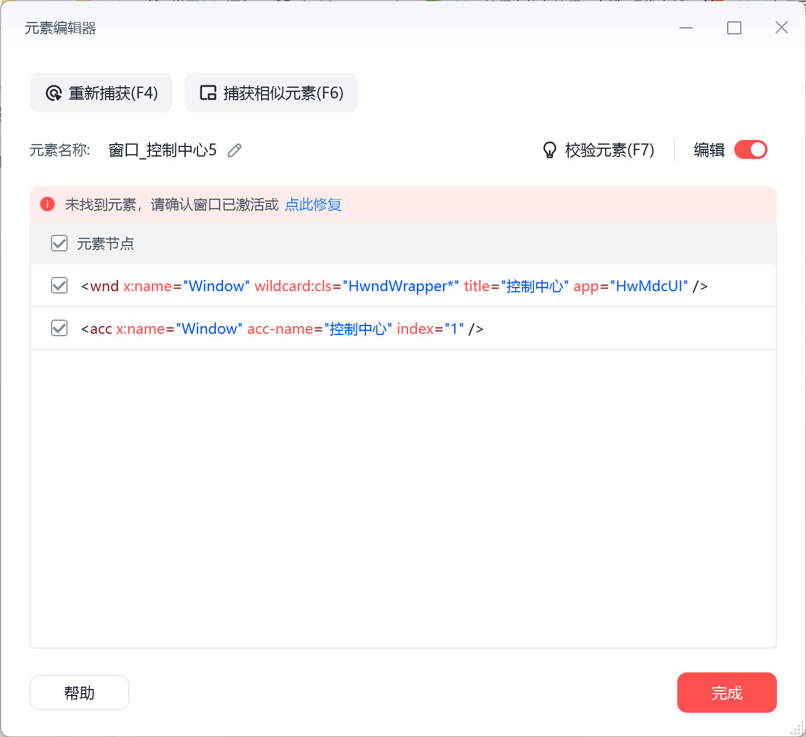Viewport: 806px width, 737px height.
Task: Click the 校验元素(F7) lightbulb button
Action: pyautogui.click(x=599, y=151)
